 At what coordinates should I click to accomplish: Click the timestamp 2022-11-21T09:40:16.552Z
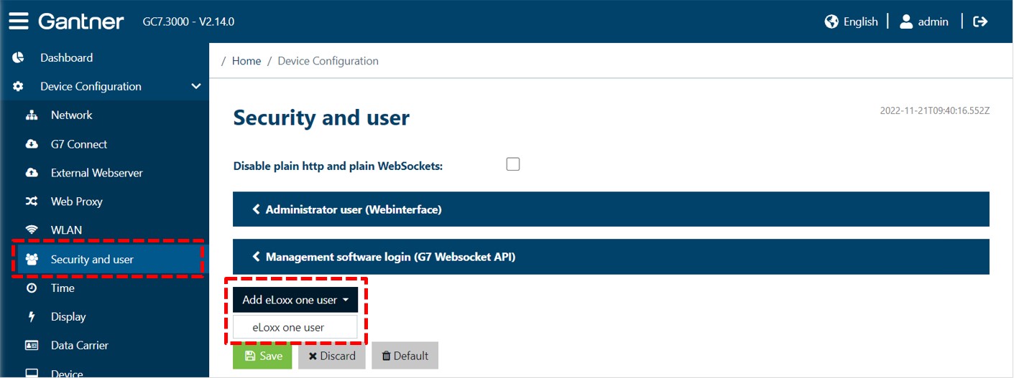(935, 111)
